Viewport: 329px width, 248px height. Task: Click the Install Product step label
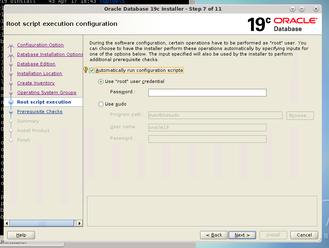click(33, 131)
